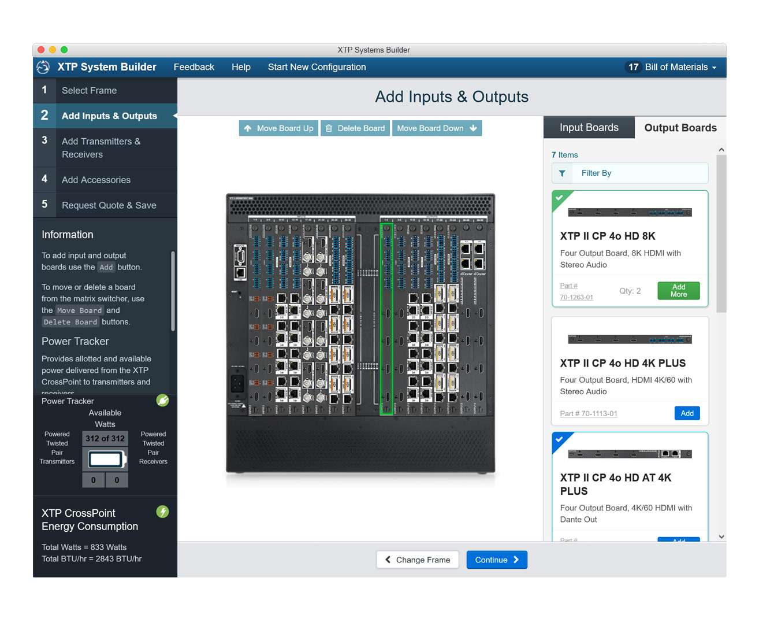Click the green checkmark on 8K board card
The width and height of the screenshot is (759, 622).
point(559,198)
